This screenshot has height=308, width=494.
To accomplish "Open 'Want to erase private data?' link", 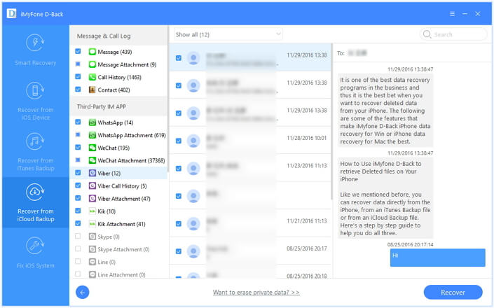I will [x=256, y=293].
